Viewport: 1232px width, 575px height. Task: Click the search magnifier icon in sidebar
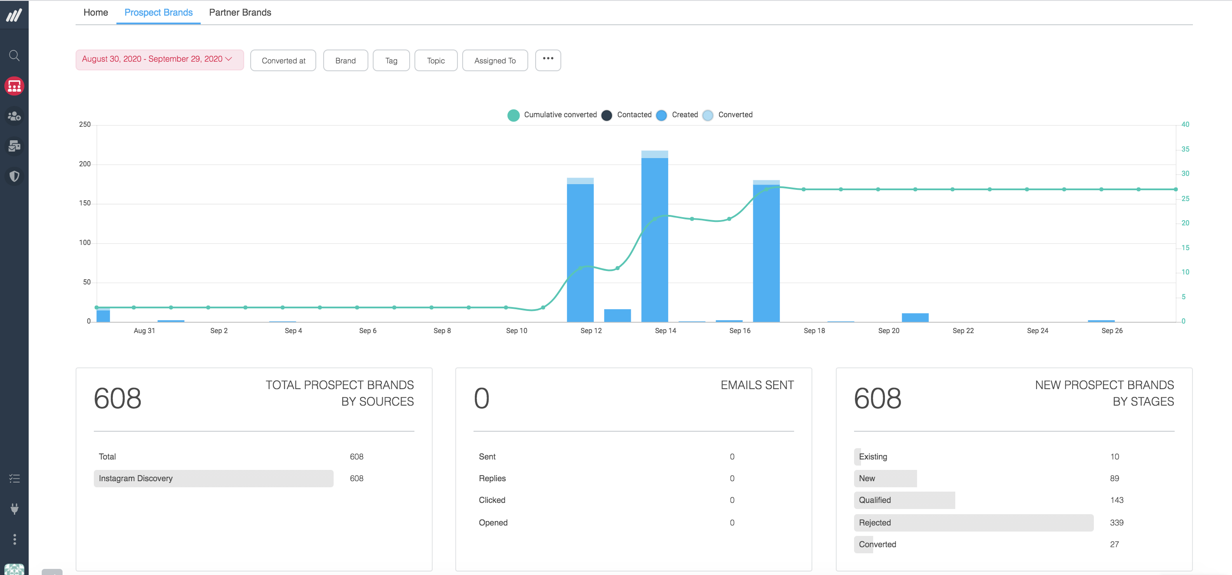14,56
